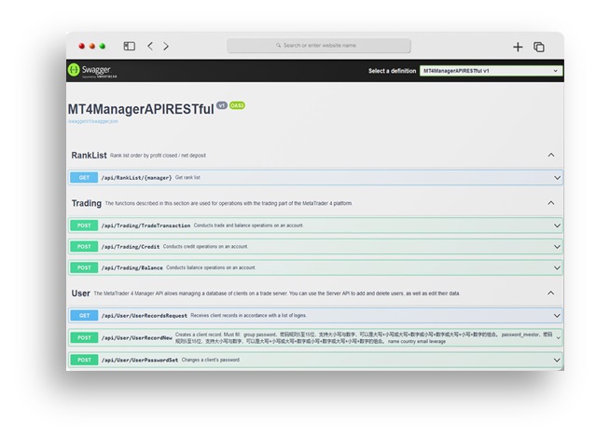596x437 pixels.
Task: Click path /api/RankList/{manager}
Action: pos(136,178)
